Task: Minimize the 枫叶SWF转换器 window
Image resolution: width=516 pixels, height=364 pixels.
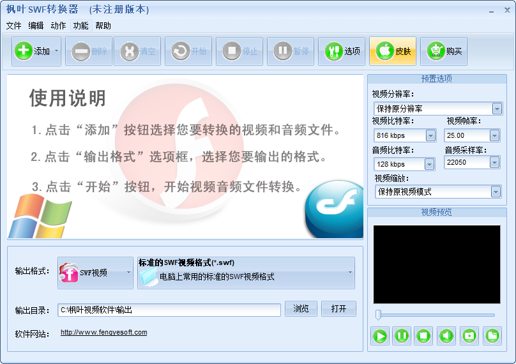Action: 491,11
